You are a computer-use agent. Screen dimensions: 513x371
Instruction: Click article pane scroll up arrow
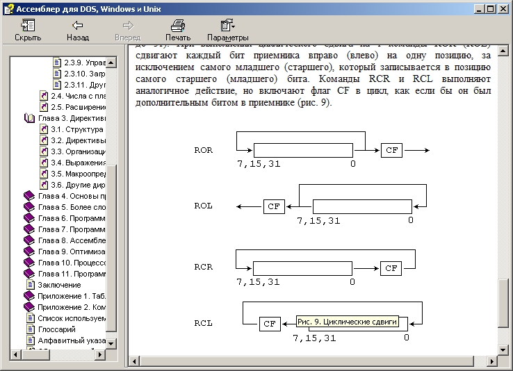point(503,51)
